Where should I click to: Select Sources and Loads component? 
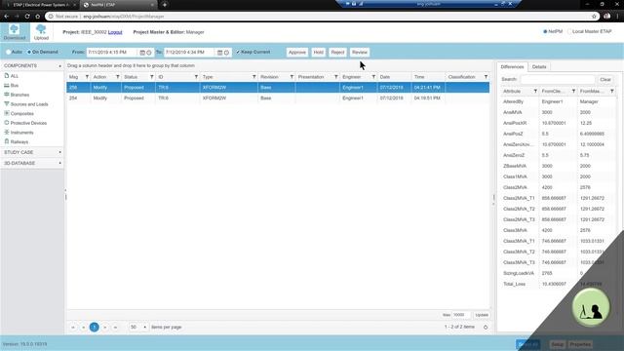pos(29,104)
